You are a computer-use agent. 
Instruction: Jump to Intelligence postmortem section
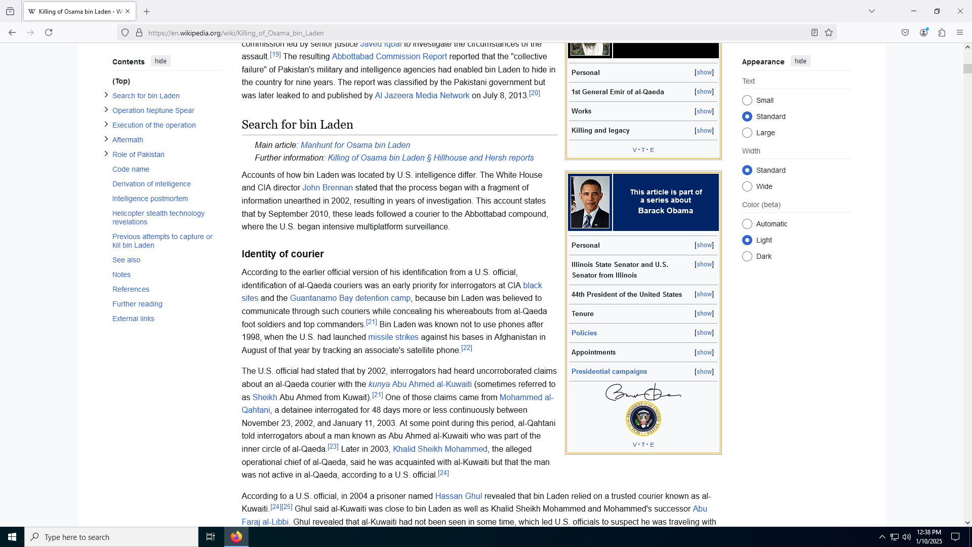[150, 199]
